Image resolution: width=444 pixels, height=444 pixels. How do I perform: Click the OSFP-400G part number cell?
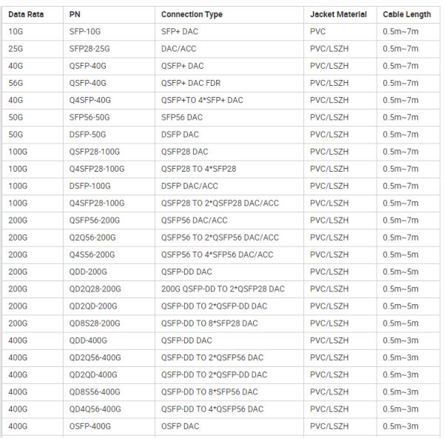pos(90,425)
